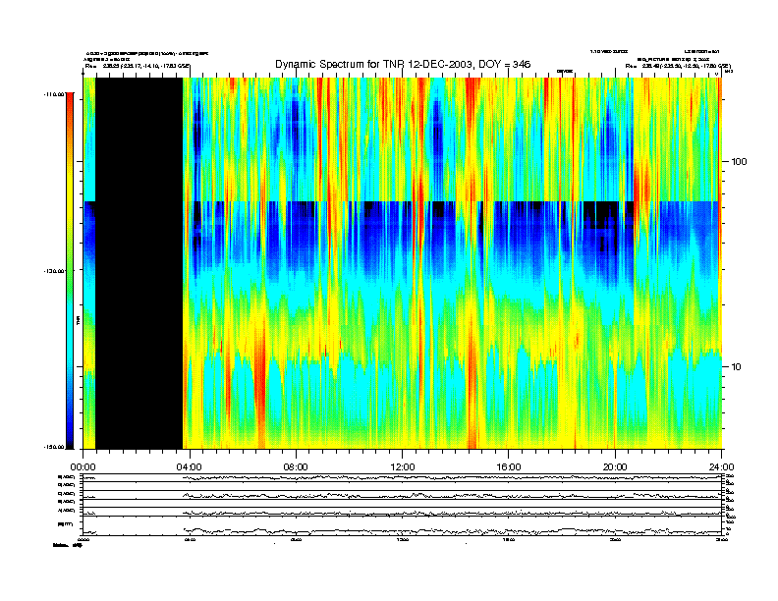Viewport: 778px width, 601px height.
Task: Click the black data gap region in spectrum
Action: pos(139,263)
